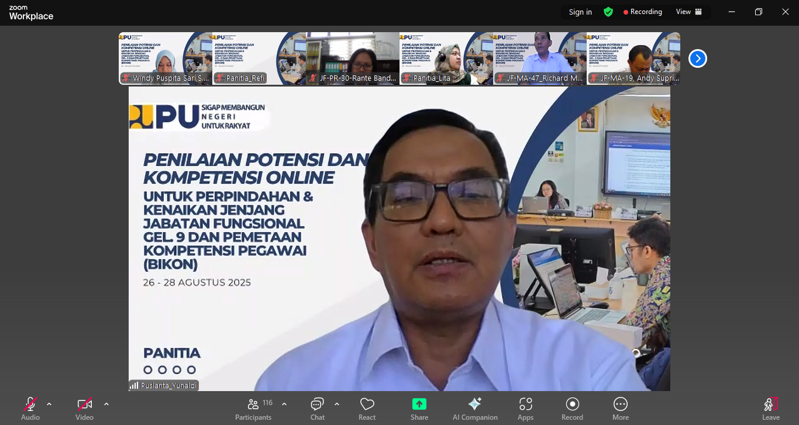The height and width of the screenshot is (425, 799).
Task: Open the Apps menu
Action: coord(526,409)
